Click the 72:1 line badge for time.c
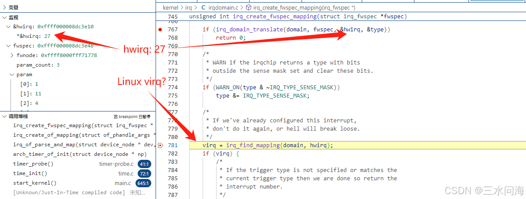The width and height of the screenshot is (526, 199). pos(144,174)
